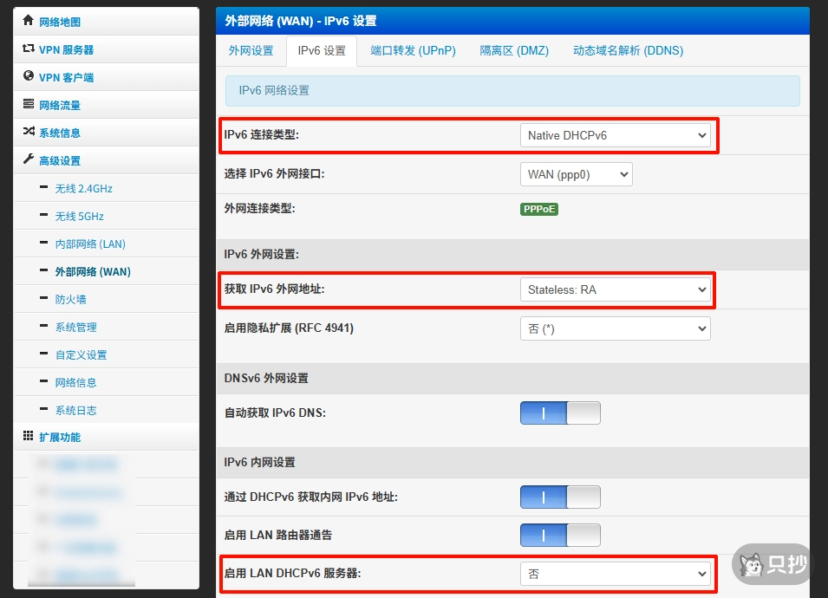Viewport: 828px width, 598px height.
Task: Open 内部网络 (LAN) in the sidebar
Action: coord(90,244)
